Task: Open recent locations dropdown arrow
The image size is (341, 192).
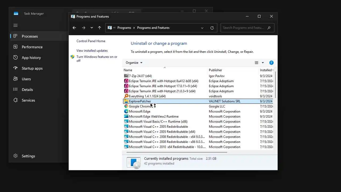Action: [92, 28]
